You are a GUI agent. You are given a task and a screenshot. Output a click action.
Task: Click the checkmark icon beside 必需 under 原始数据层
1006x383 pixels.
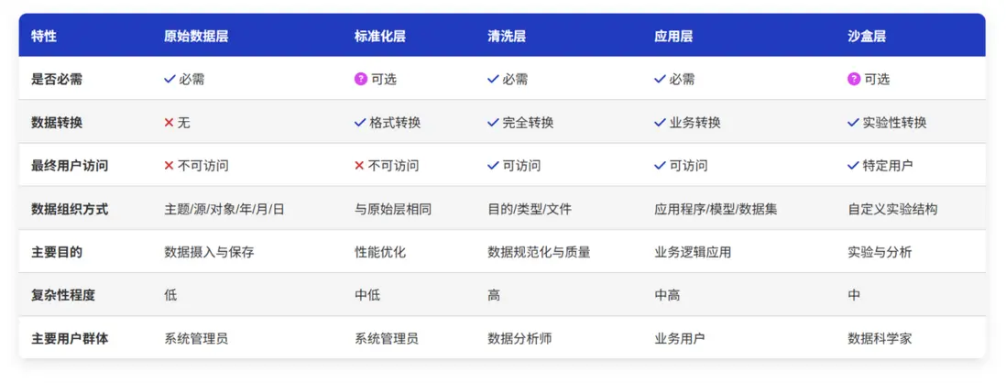(169, 79)
